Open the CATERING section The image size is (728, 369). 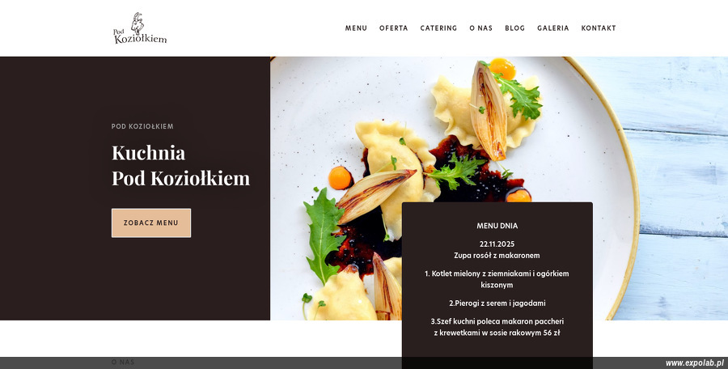click(x=438, y=28)
